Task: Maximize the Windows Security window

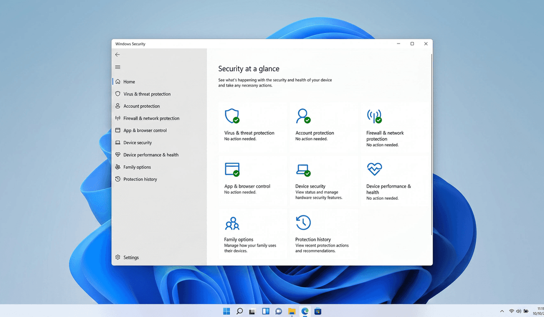Action: click(x=412, y=44)
